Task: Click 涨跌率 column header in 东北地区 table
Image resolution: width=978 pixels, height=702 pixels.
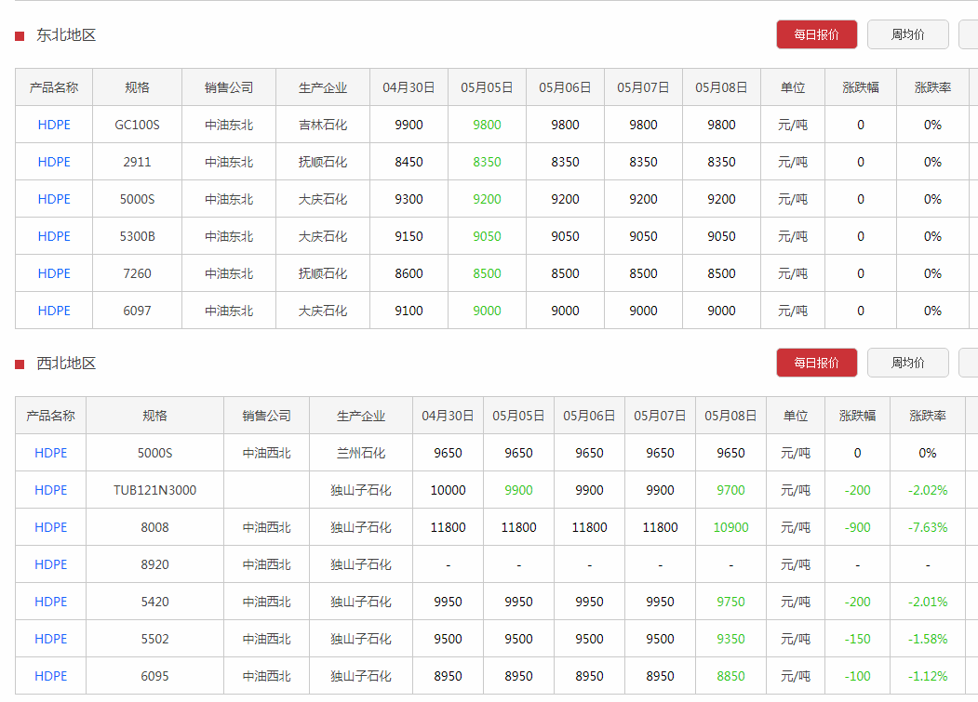Action: point(933,87)
